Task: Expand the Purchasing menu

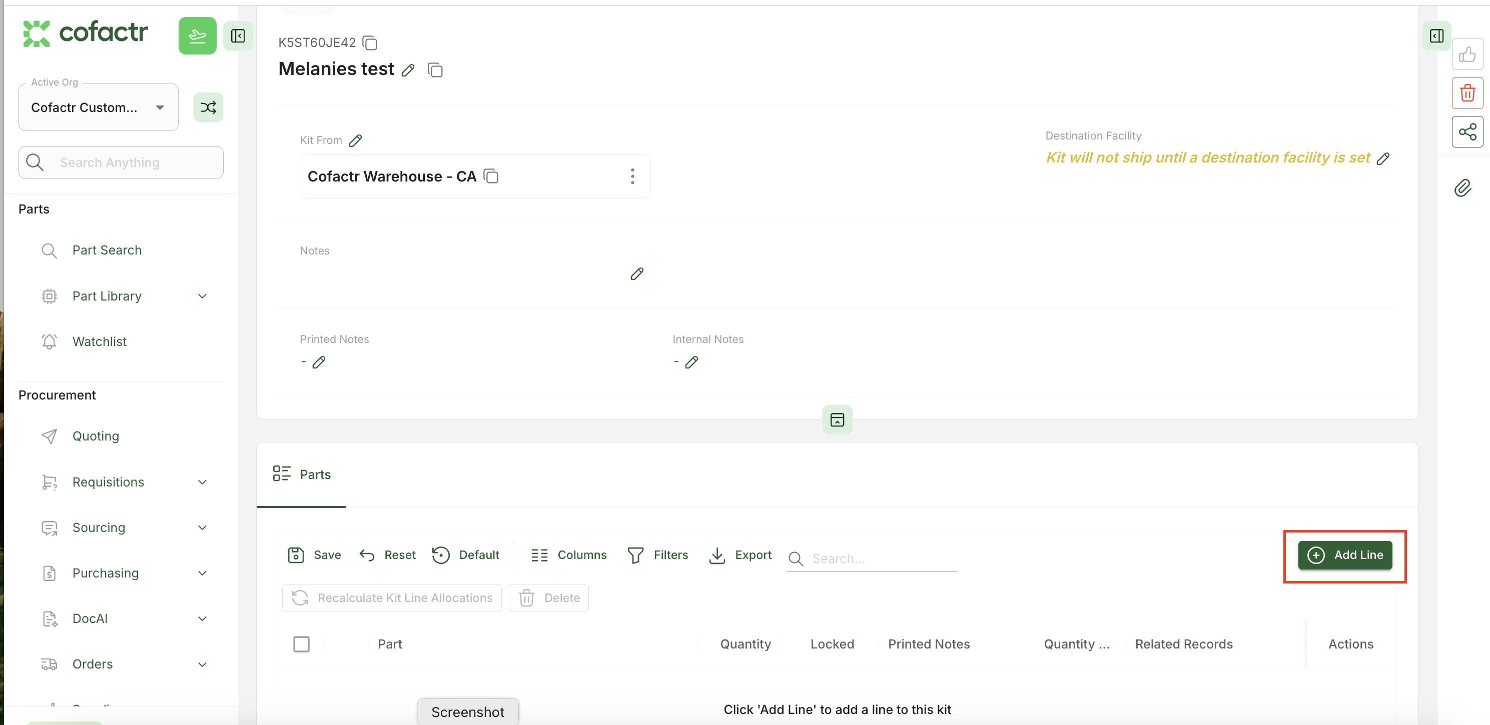Action: 202,573
